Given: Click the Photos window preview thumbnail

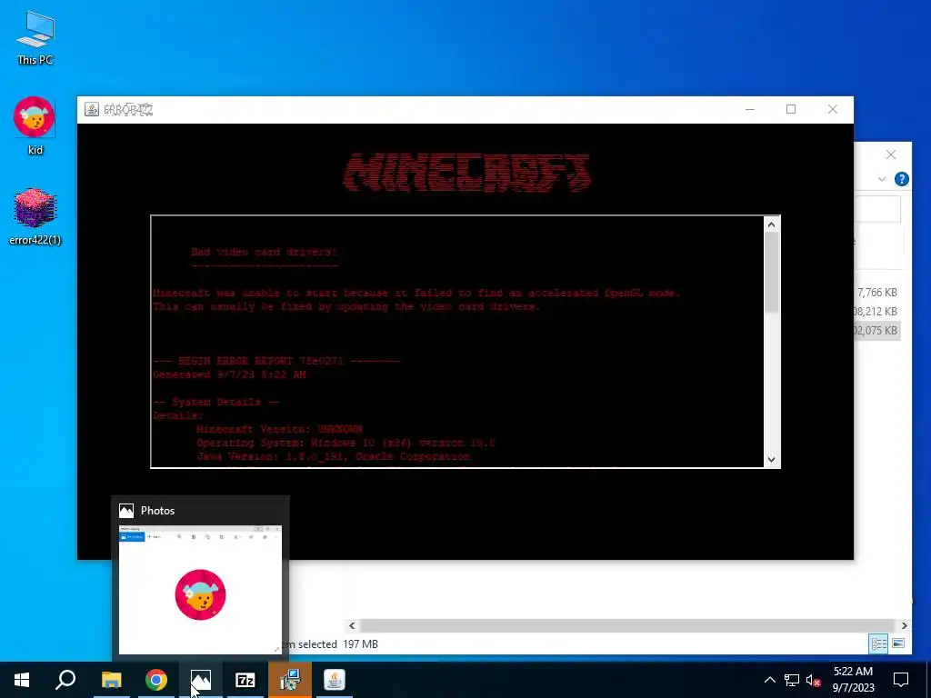Looking at the screenshot, I should pos(200,590).
